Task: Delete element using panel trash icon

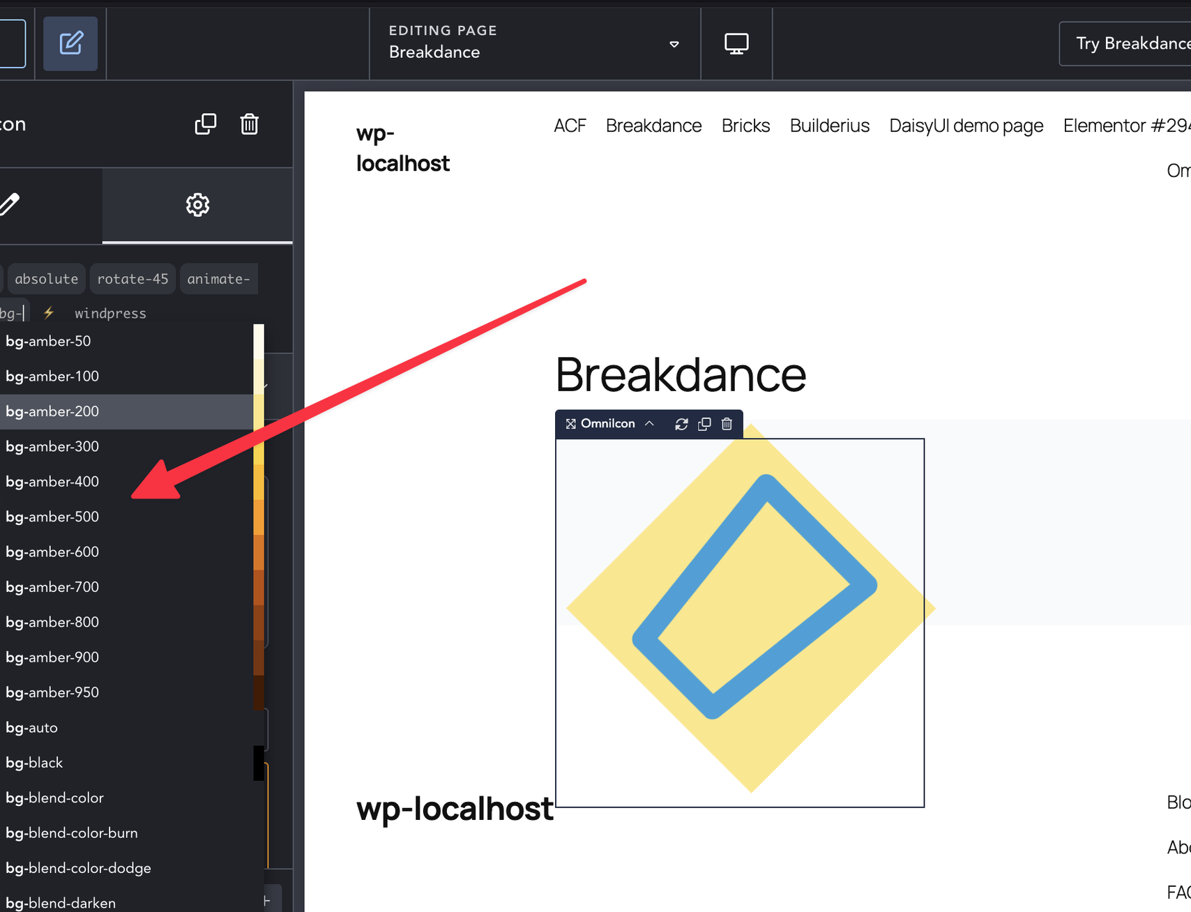Action: pos(249,124)
